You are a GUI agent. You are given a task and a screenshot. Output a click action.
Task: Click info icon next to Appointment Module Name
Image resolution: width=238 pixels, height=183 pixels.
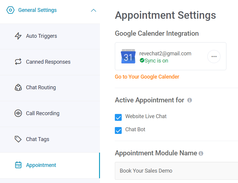[x=201, y=154]
